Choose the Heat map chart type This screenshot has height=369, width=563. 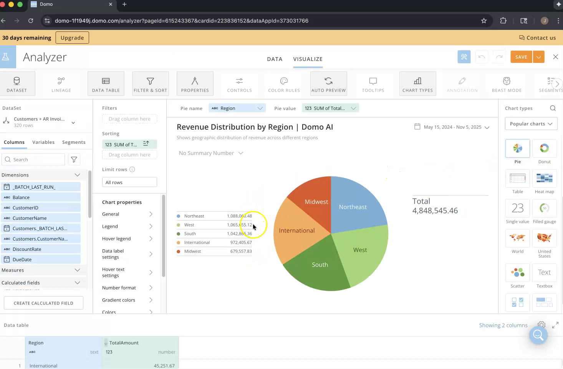click(x=544, y=179)
